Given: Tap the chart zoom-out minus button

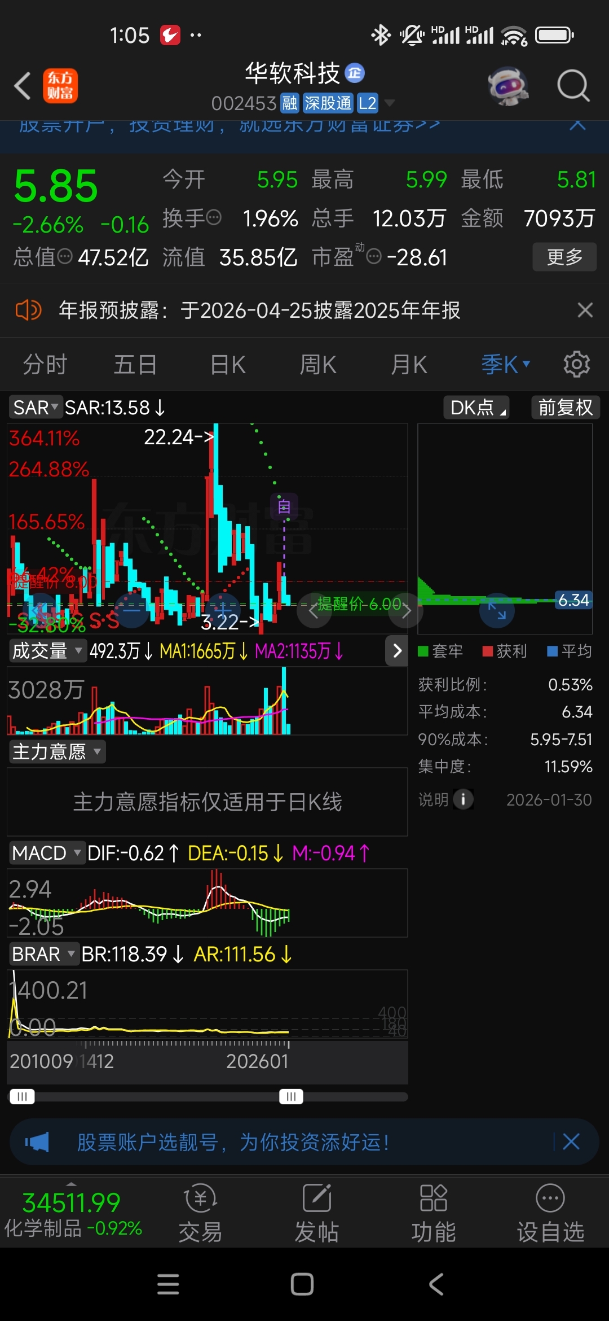Looking at the screenshot, I should pos(132,610).
